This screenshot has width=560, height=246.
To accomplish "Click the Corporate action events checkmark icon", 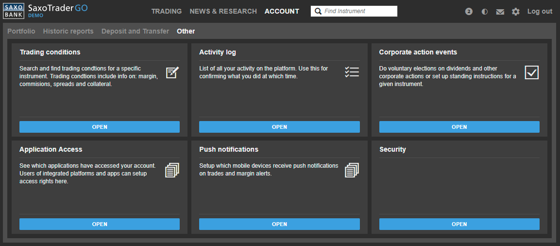I will click(x=532, y=72).
